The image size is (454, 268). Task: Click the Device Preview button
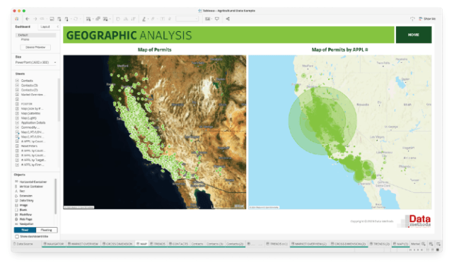click(x=35, y=47)
